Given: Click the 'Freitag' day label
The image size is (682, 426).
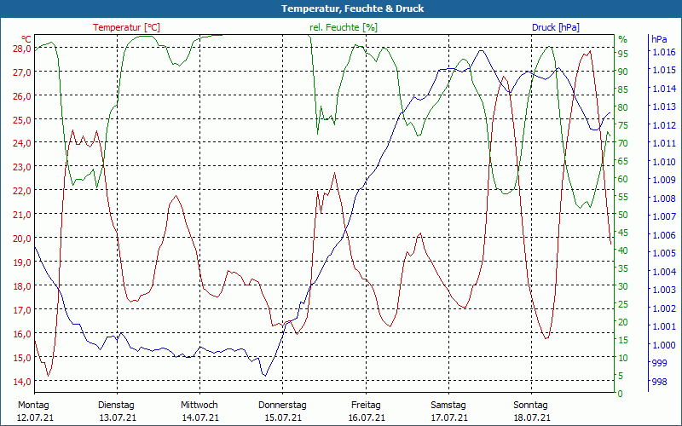Looking at the screenshot, I should click(x=365, y=405).
